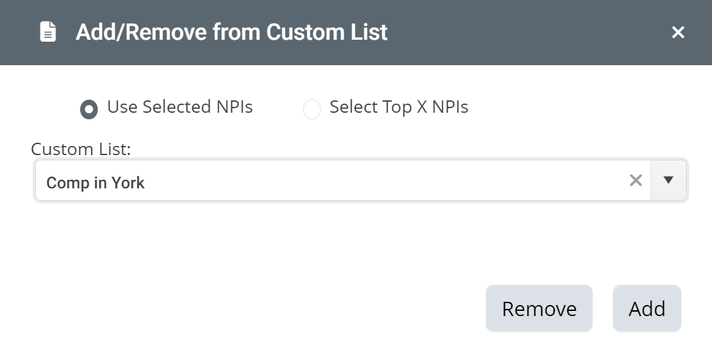Close the Add/Remove from Custom List dialog

point(678,32)
